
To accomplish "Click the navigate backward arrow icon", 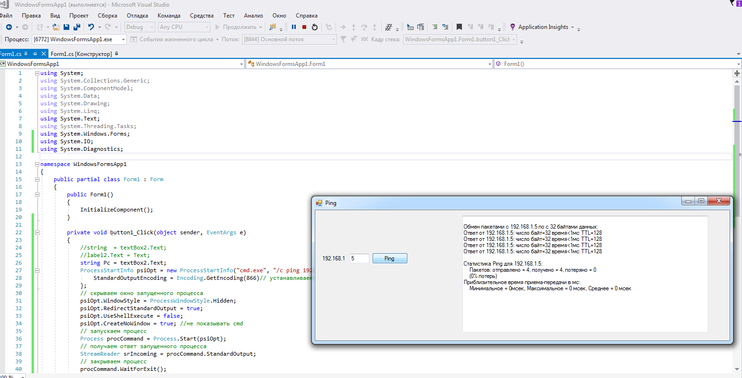I will (x=9, y=27).
